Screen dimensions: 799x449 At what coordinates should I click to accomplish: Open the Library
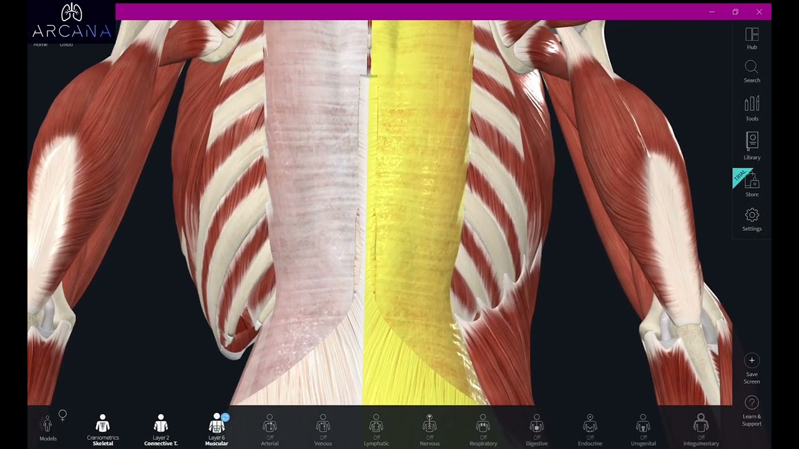(x=752, y=146)
